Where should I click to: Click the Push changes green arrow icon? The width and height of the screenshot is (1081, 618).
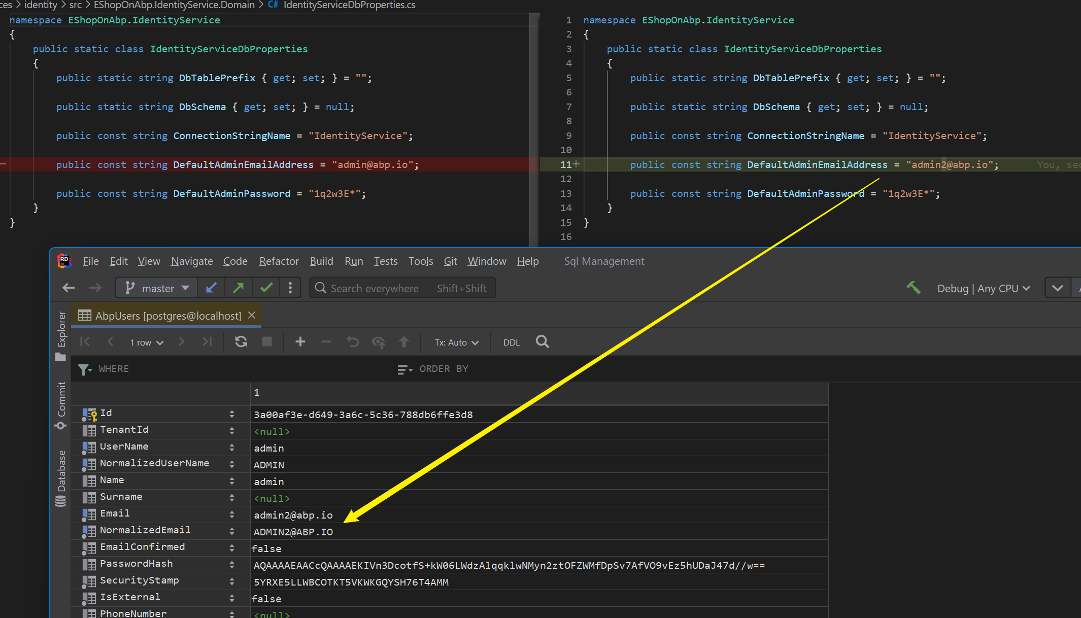pos(238,287)
